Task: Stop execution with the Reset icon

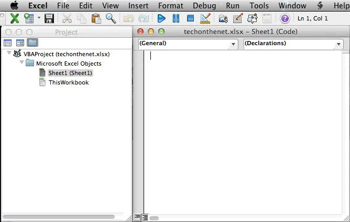Action: 190,18
